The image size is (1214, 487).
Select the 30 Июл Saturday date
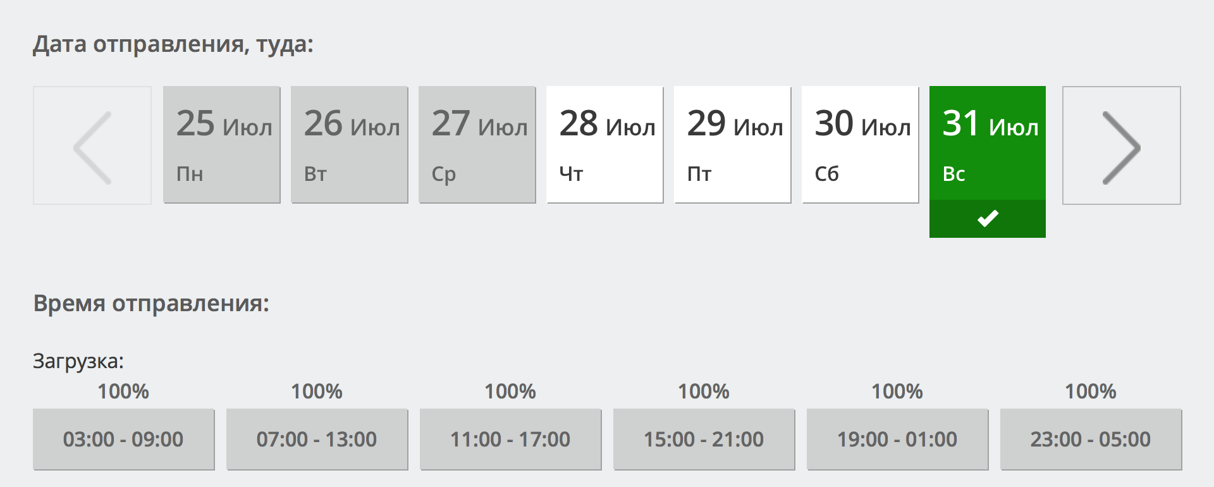861,145
